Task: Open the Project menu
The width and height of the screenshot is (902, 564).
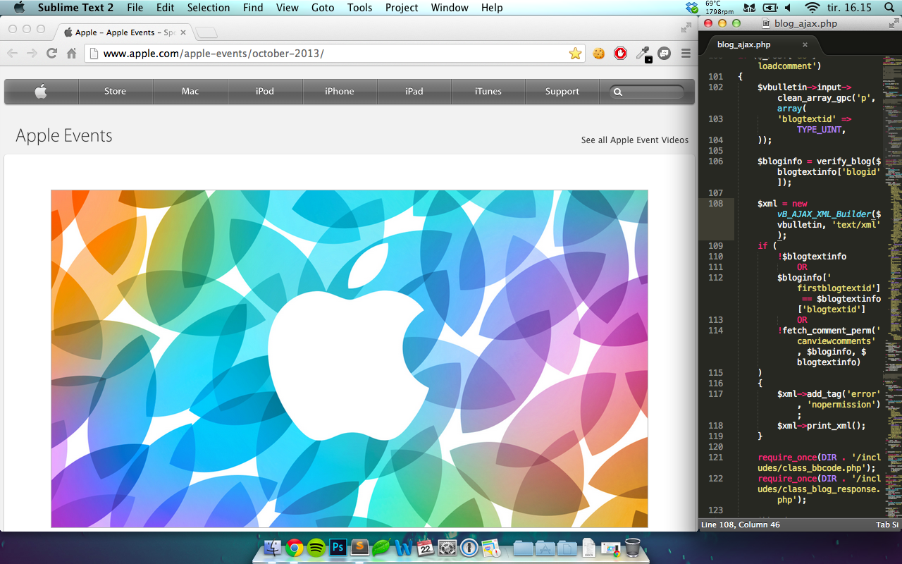Action: [401, 8]
